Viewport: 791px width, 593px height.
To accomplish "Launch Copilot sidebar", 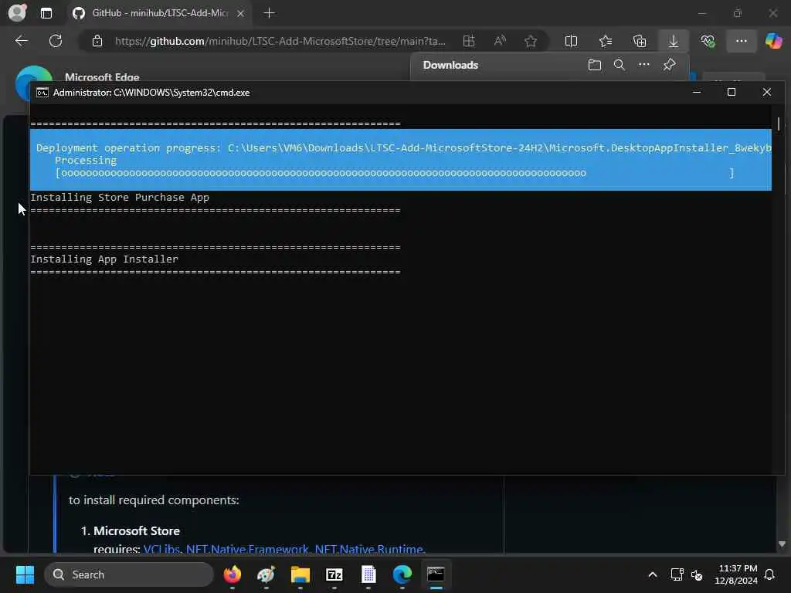I will (x=773, y=41).
